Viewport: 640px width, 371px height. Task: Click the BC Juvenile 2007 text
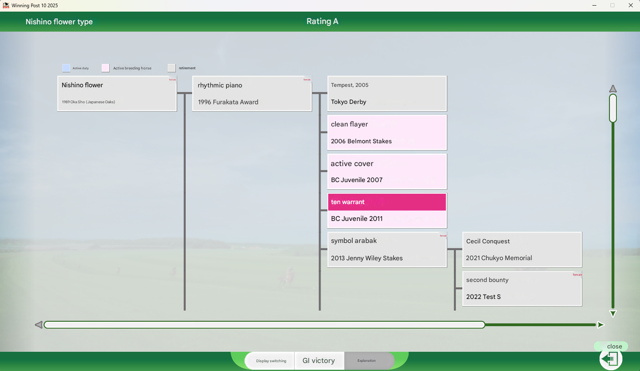(x=357, y=180)
